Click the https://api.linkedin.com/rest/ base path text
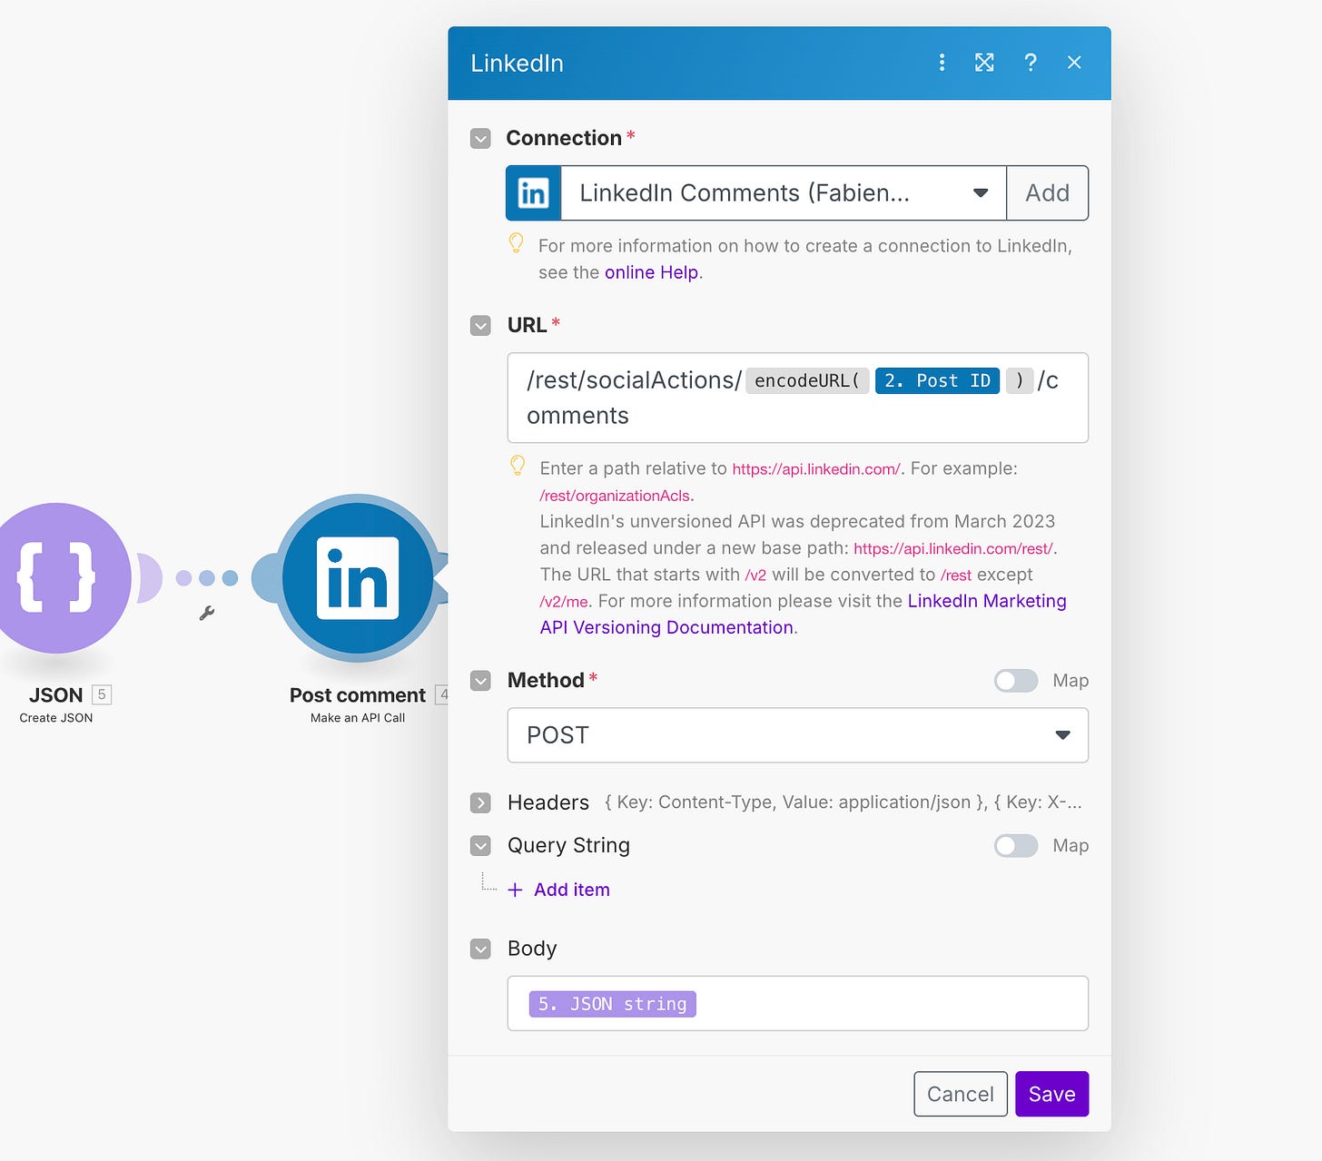This screenshot has height=1161, width=1322. [953, 548]
